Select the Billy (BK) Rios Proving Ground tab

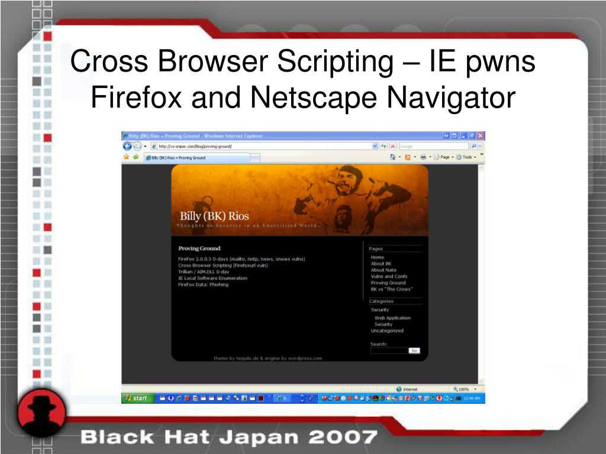[x=197, y=157]
